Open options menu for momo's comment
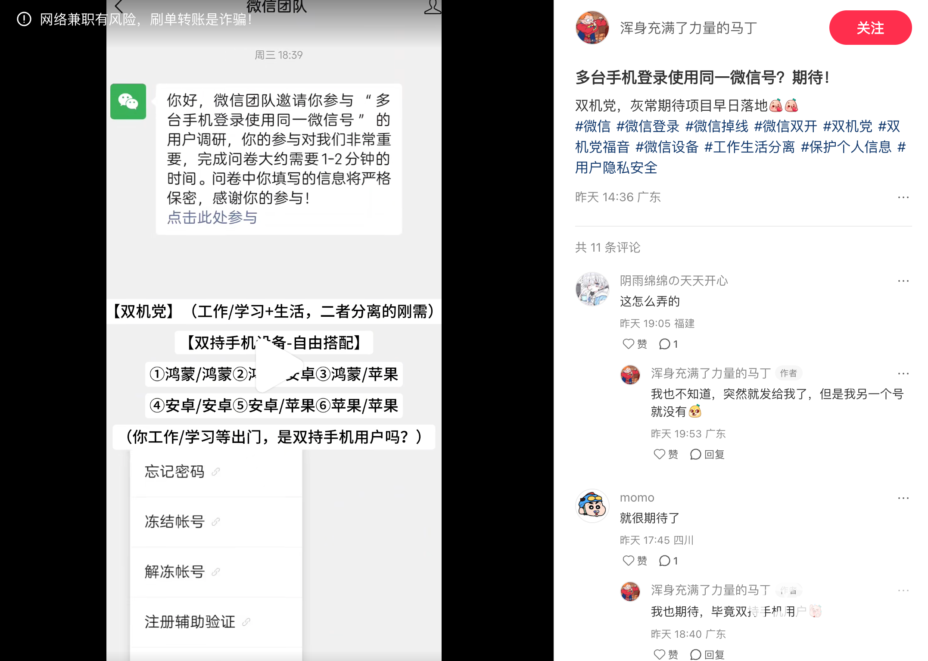928x661 pixels. tap(903, 498)
